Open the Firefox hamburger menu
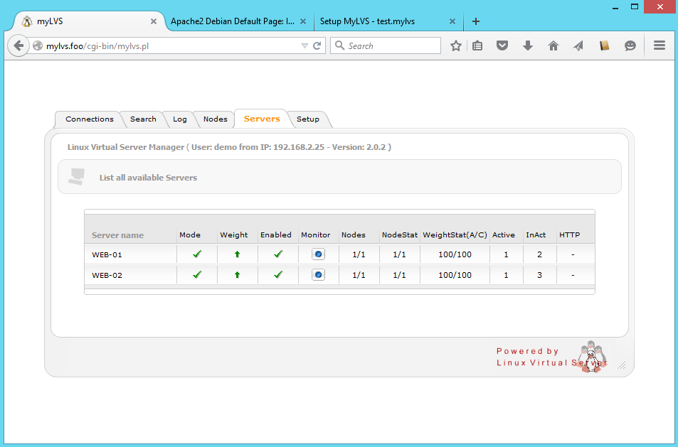The height and width of the screenshot is (447, 678). [659, 45]
